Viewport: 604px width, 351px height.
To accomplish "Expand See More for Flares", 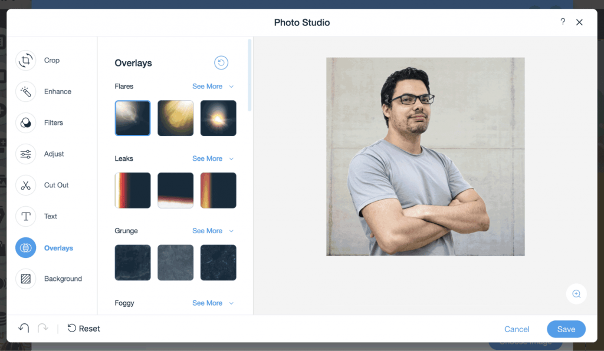I will (207, 87).
